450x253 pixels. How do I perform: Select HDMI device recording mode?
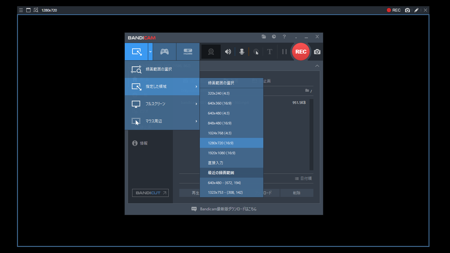tap(188, 52)
